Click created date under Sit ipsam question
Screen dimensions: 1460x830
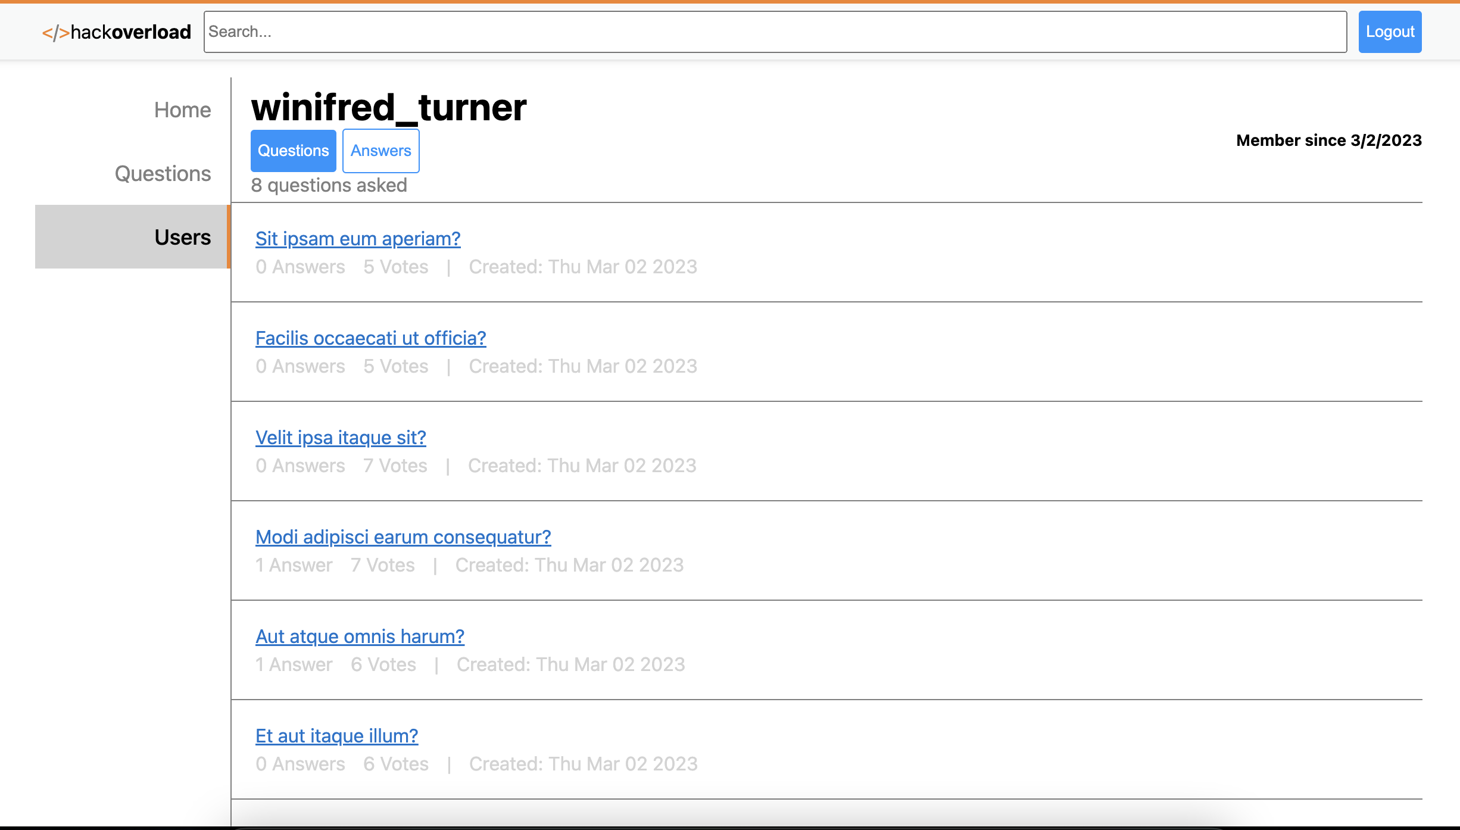[x=582, y=267]
